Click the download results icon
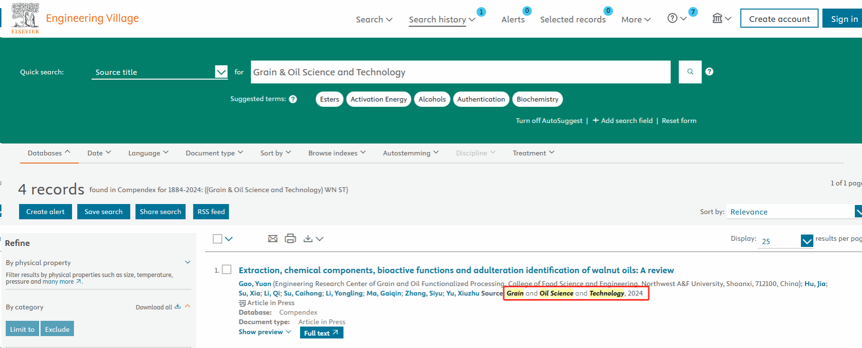Image resolution: width=862 pixels, height=348 pixels. (x=308, y=239)
